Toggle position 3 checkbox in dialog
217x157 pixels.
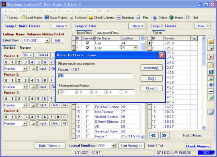coord(92,92)
